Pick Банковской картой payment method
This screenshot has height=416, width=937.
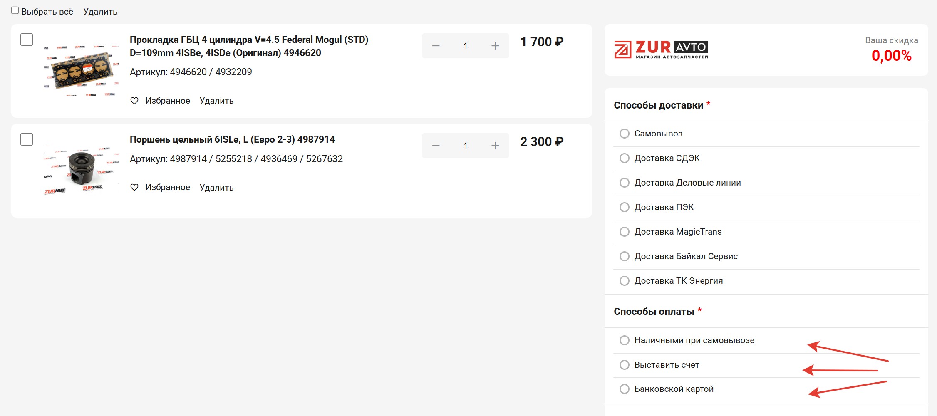point(625,389)
